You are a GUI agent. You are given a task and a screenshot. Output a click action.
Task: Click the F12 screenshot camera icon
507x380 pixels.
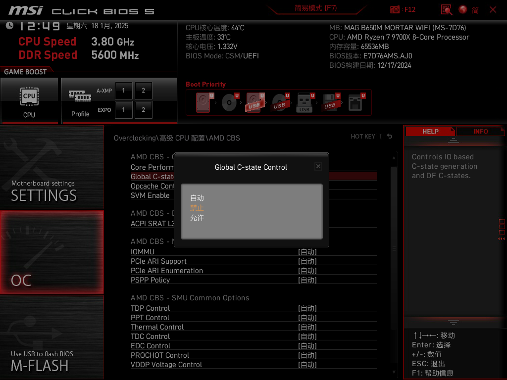(395, 9)
